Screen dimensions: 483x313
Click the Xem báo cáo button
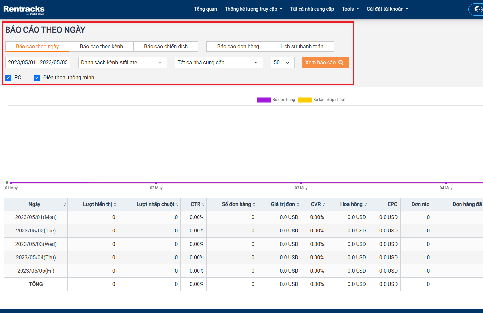(325, 63)
